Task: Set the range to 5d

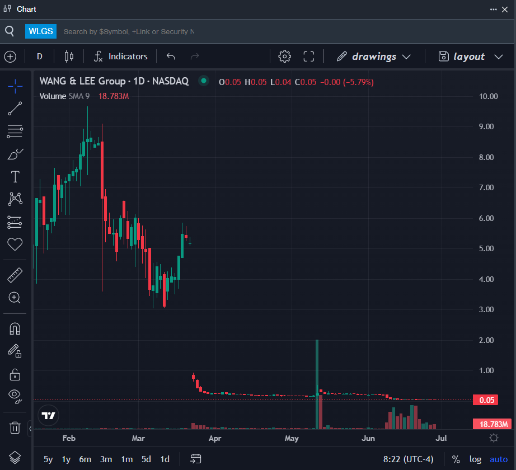Action: 146,459
